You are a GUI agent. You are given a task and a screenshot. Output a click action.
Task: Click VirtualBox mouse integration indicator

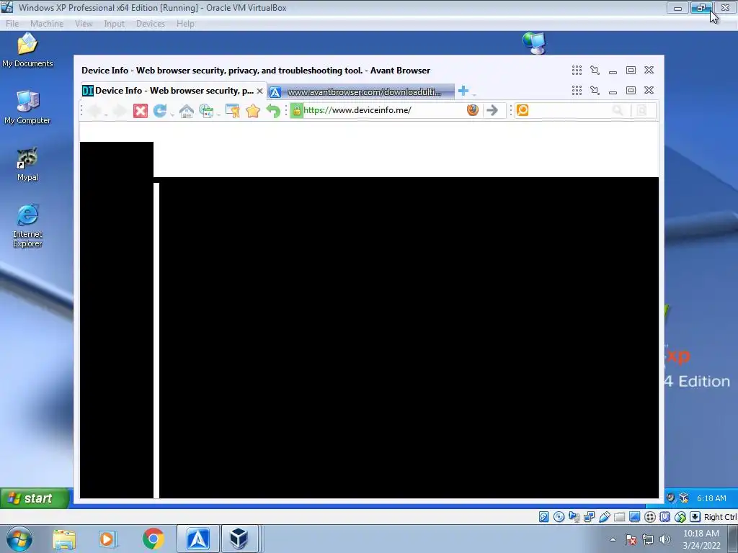click(x=680, y=517)
